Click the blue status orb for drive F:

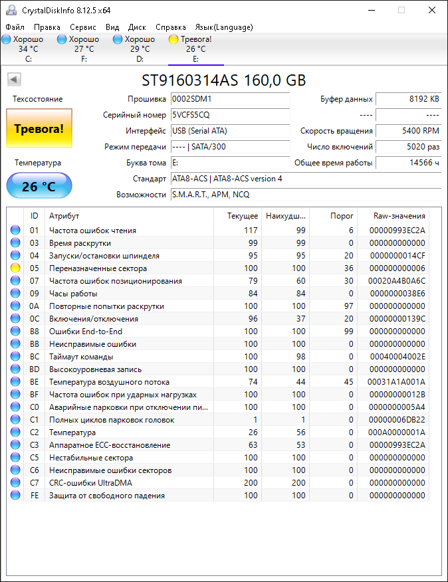coord(62,39)
